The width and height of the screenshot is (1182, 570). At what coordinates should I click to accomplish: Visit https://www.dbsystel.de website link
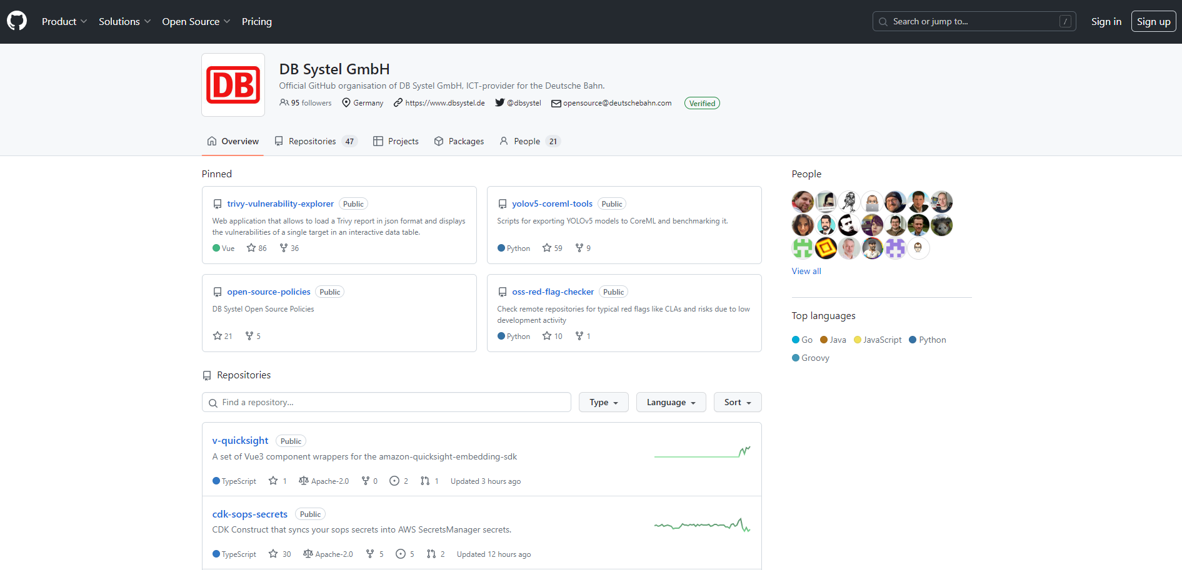click(x=439, y=103)
